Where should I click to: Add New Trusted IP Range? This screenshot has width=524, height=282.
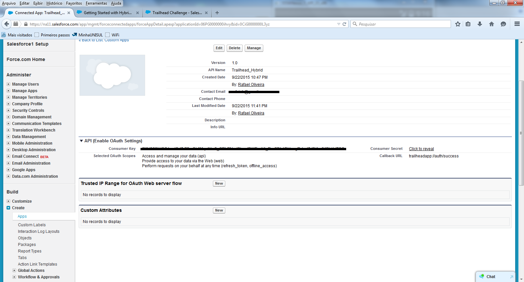click(219, 184)
